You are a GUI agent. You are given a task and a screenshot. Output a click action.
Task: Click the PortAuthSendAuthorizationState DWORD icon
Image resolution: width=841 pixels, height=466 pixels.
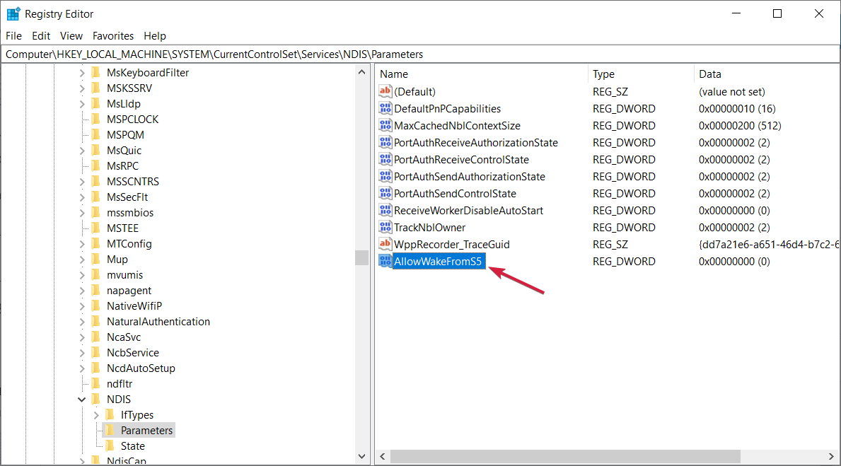tap(385, 176)
